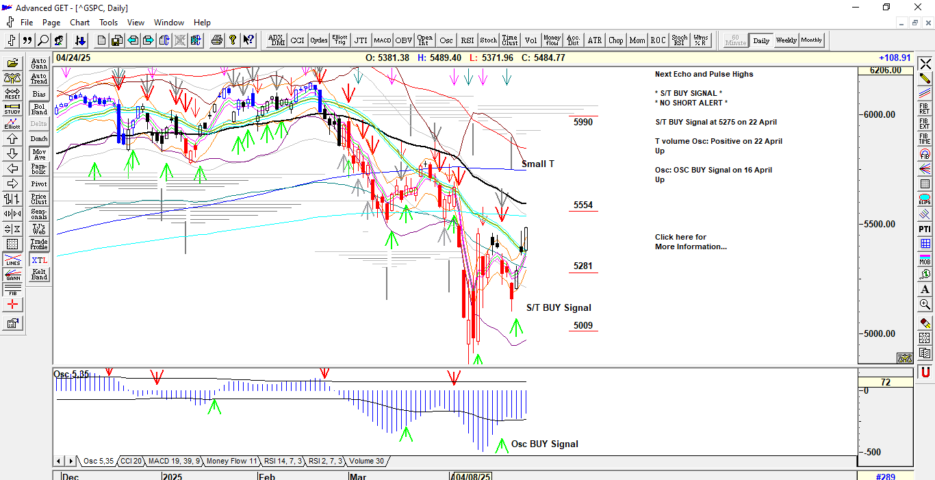Click the red crosshair cursor tool
The image size is (935, 480).
[x=12, y=304]
